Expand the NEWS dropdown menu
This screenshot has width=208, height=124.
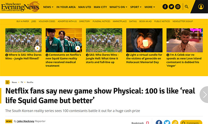click(x=48, y=7)
